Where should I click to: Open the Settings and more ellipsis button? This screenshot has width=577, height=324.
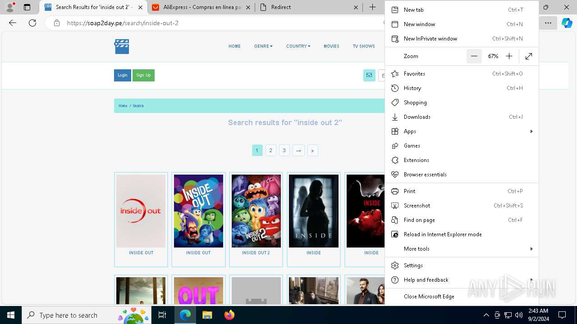[x=548, y=23]
